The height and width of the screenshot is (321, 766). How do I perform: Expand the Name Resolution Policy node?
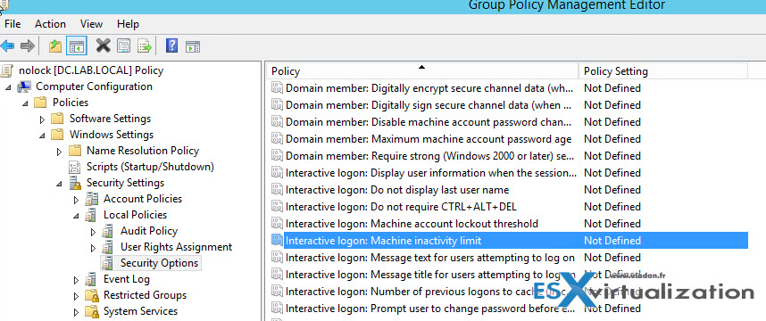tap(59, 152)
